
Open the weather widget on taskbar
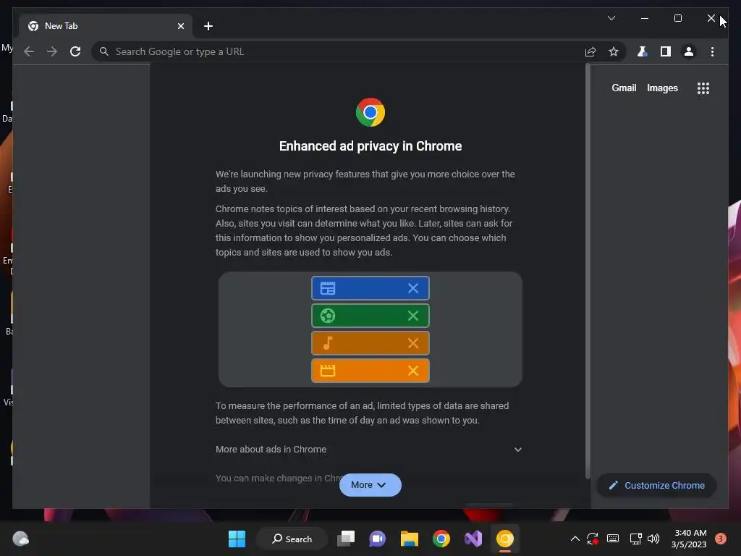20,539
